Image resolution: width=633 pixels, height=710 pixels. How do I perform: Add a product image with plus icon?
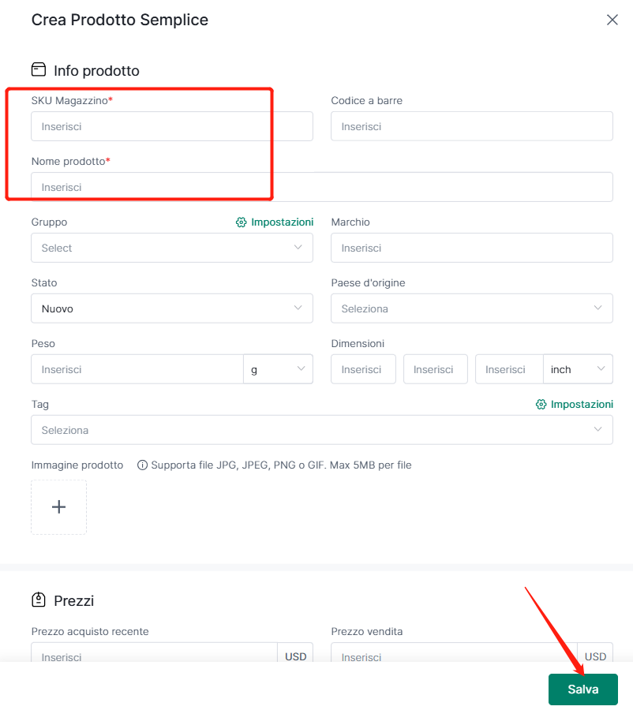59,507
